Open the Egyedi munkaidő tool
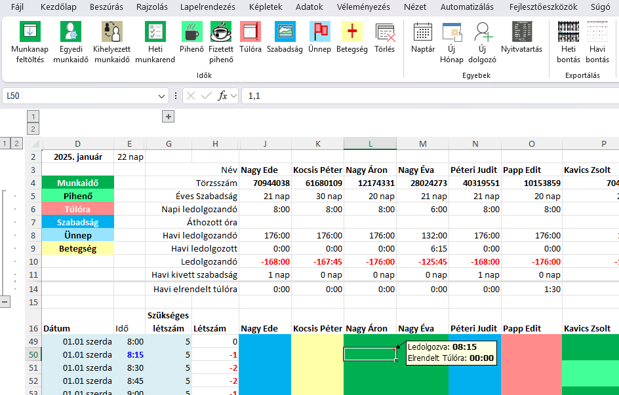The height and width of the screenshot is (395, 619). [71, 32]
